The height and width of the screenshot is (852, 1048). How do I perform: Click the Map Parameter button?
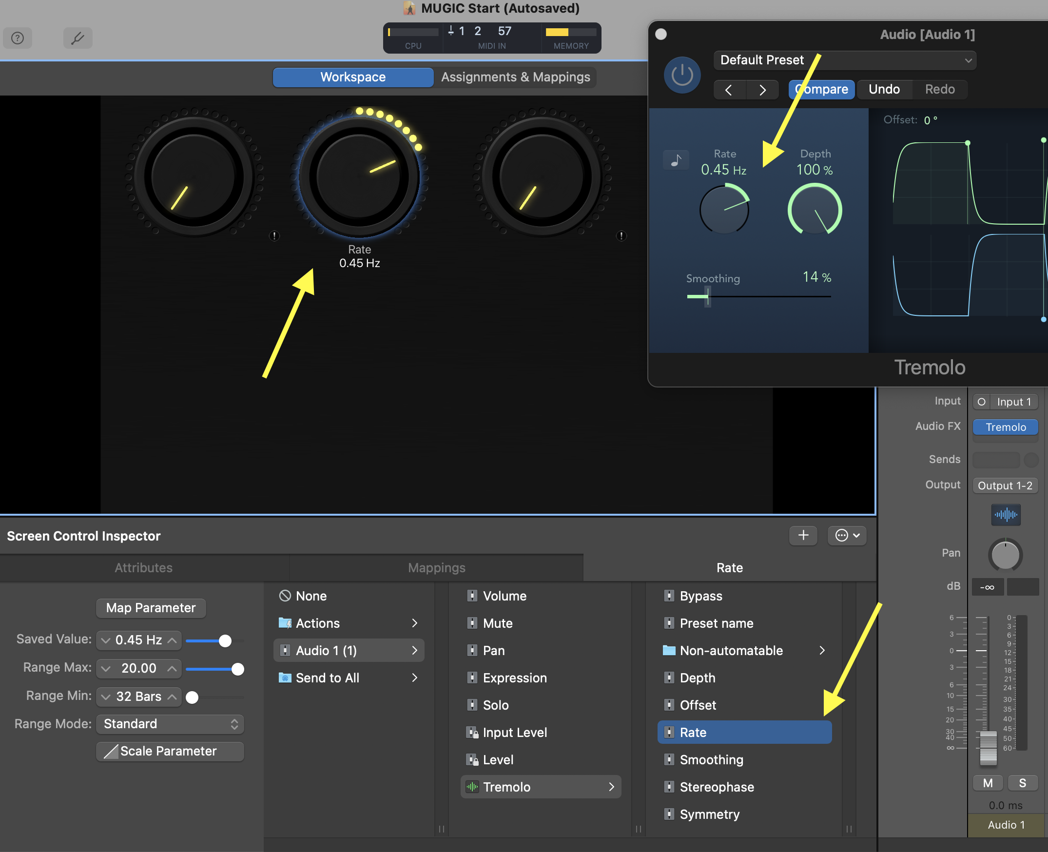[x=151, y=608]
